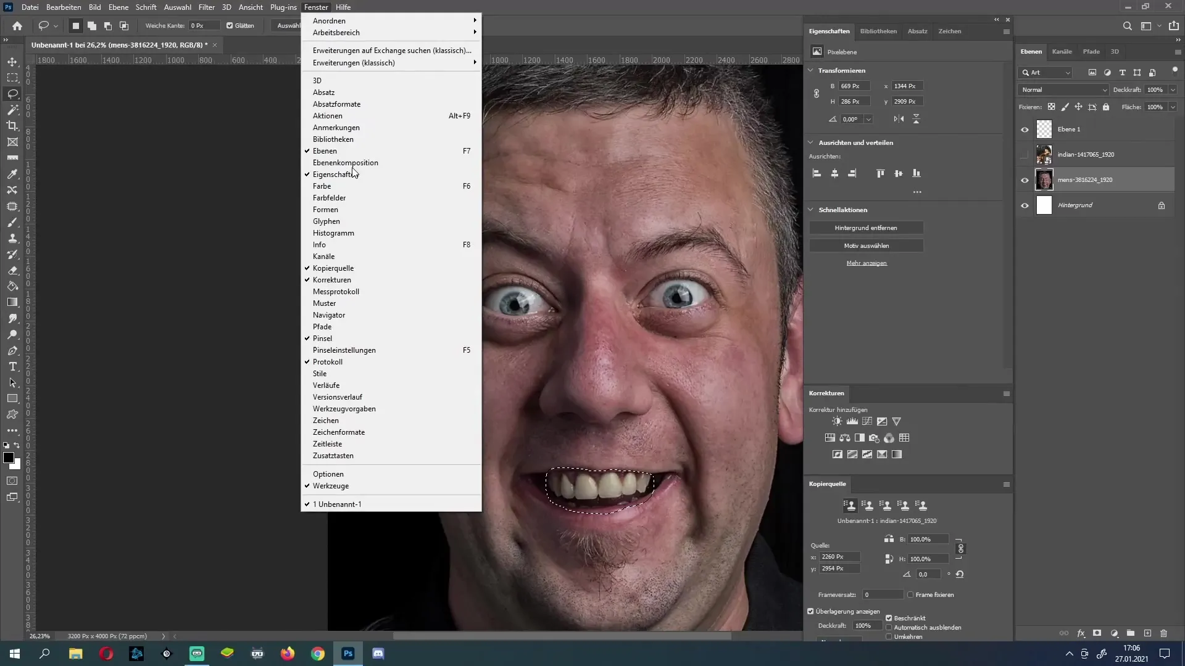This screenshot has width=1185, height=666.
Task: Expand the Transformieren panel section
Action: point(812,71)
